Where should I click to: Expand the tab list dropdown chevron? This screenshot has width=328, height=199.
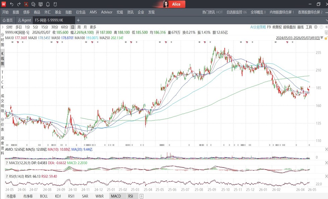point(327,20)
